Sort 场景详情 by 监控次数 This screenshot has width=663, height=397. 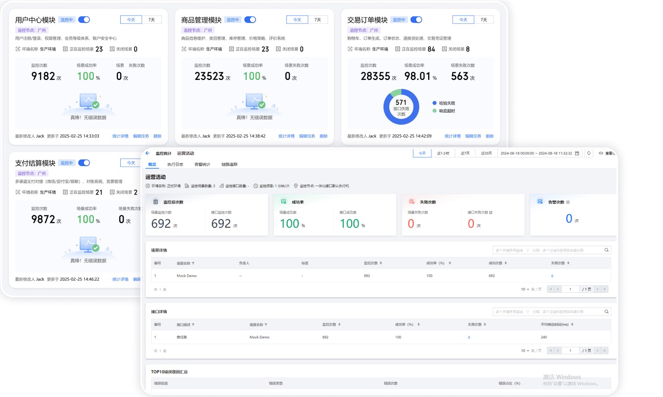(381, 263)
